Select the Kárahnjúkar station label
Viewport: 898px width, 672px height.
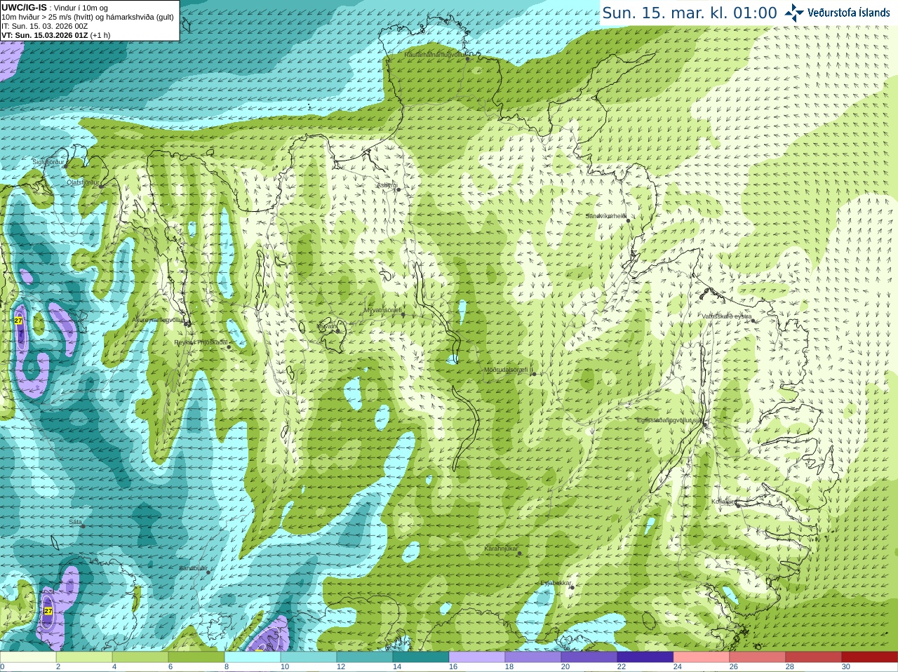tap(501, 549)
